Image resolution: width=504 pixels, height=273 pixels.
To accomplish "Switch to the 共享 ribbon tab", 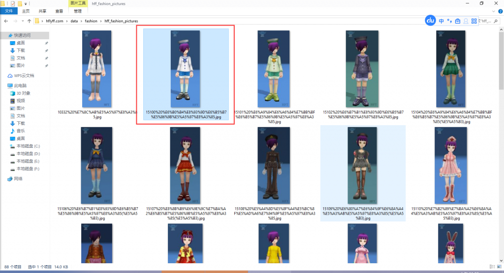I will pos(42,11).
